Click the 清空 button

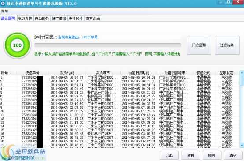tap(233, 155)
